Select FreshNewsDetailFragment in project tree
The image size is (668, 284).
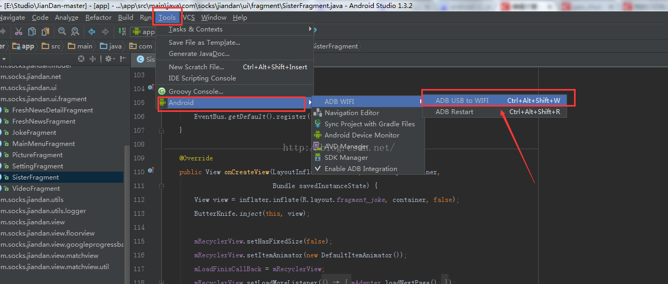click(x=52, y=110)
